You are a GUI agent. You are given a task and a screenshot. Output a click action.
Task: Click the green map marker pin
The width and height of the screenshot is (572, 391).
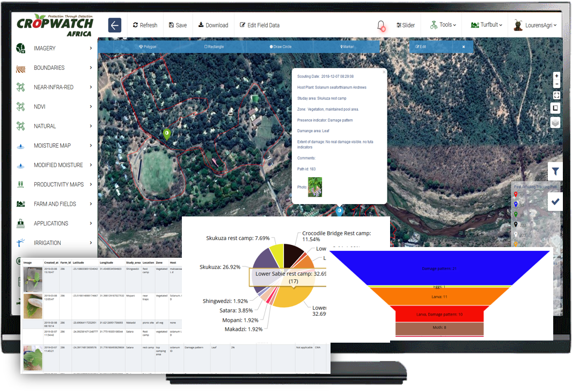click(x=167, y=134)
